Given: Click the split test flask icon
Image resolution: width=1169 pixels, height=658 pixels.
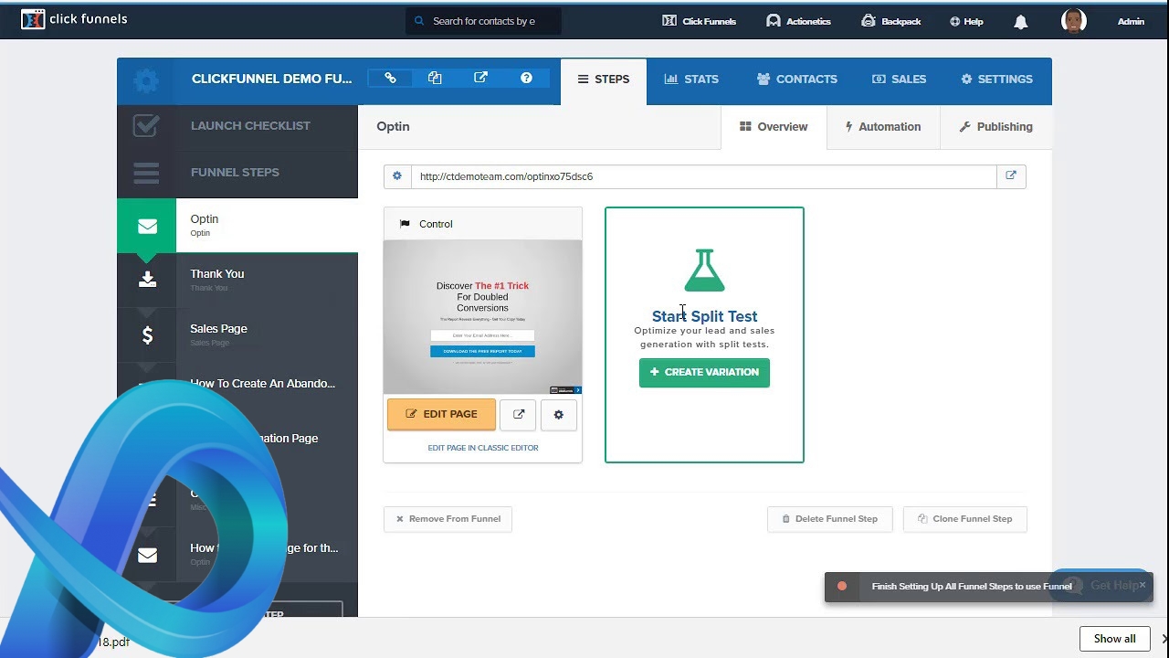Looking at the screenshot, I should (x=704, y=271).
